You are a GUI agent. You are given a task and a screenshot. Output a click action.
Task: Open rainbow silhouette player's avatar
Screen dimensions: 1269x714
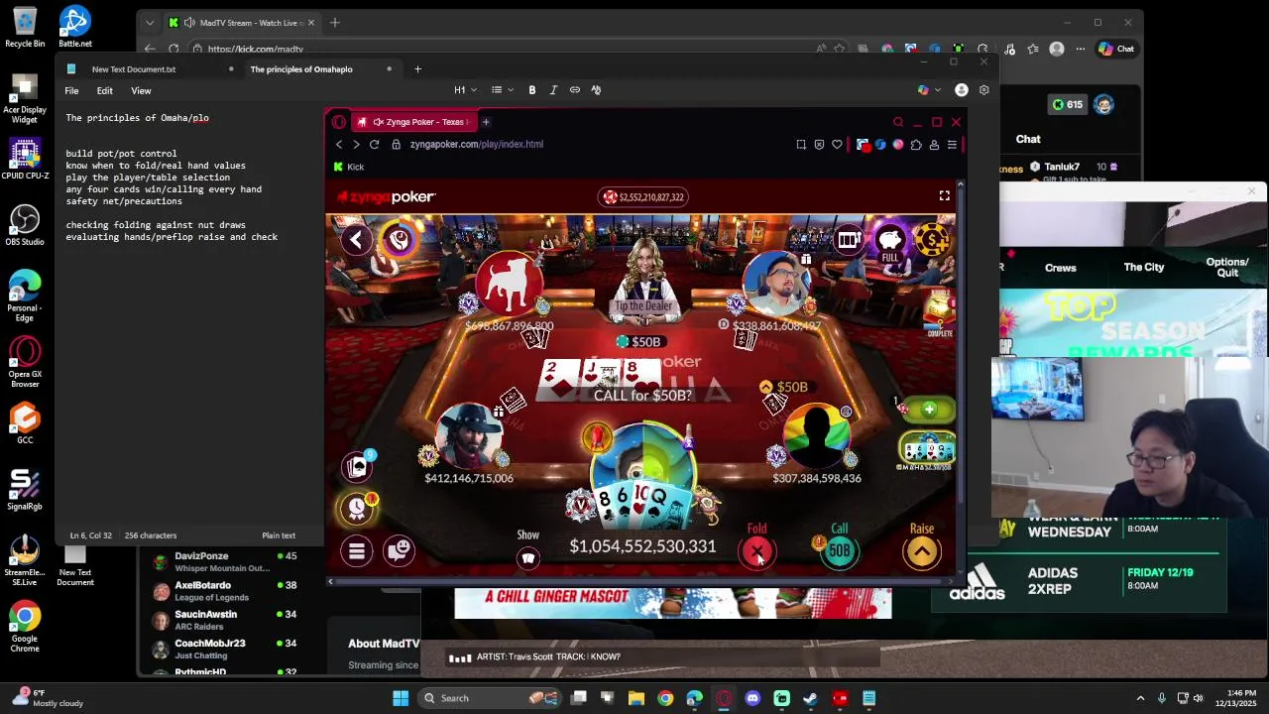816,436
